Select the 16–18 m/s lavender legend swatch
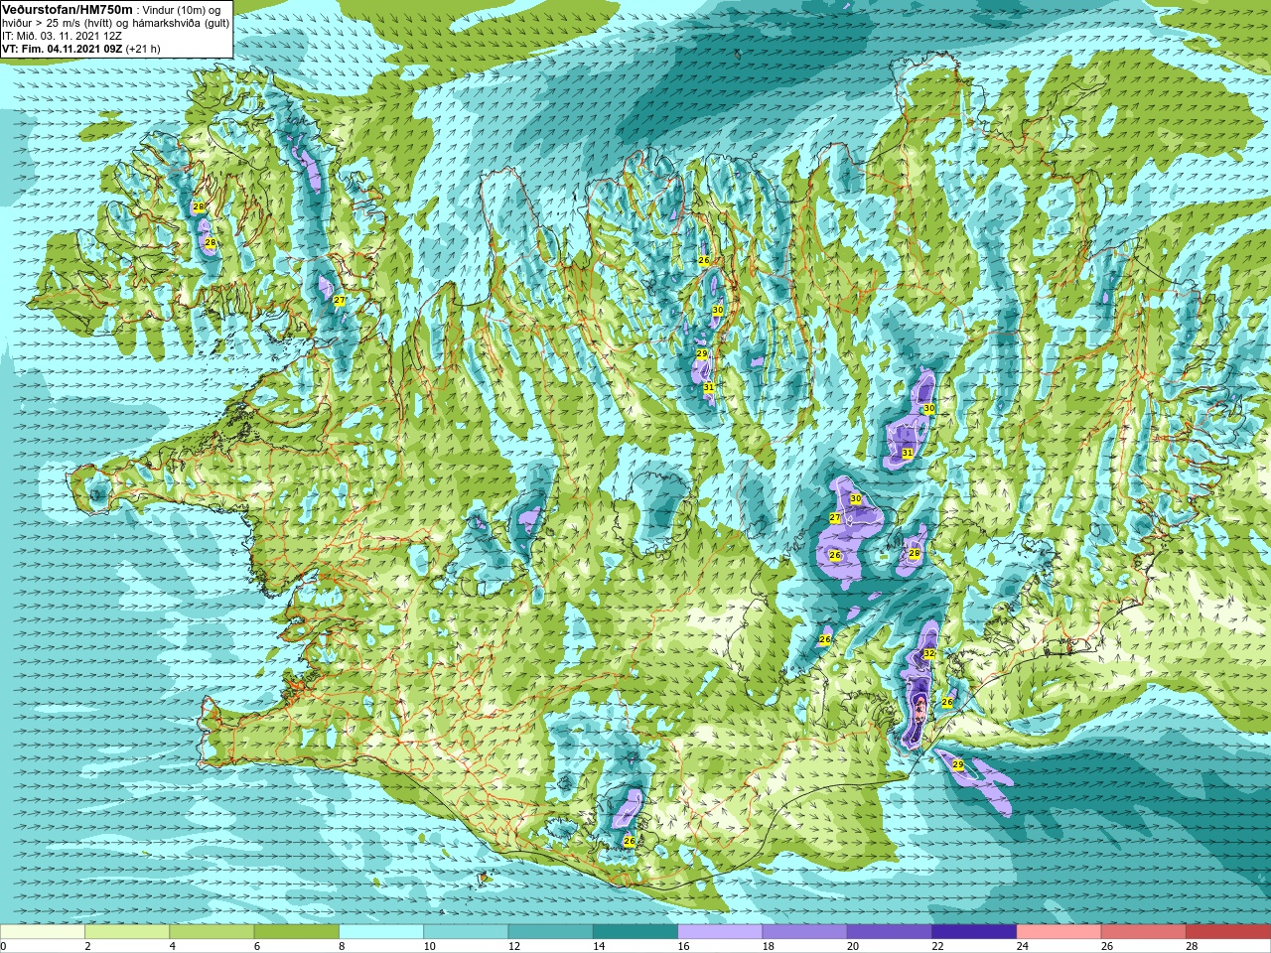1271x953 pixels. (x=720, y=931)
